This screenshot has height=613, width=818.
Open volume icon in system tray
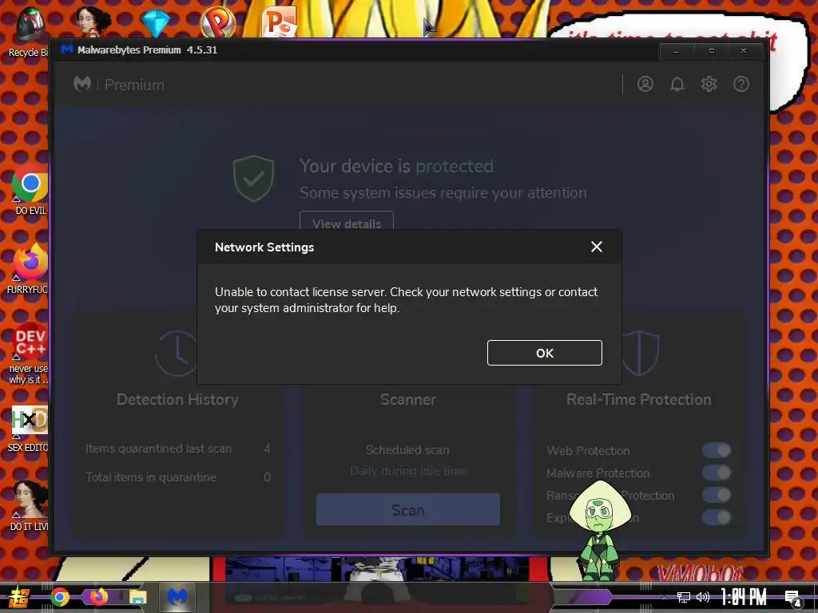click(x=703, y=597)
